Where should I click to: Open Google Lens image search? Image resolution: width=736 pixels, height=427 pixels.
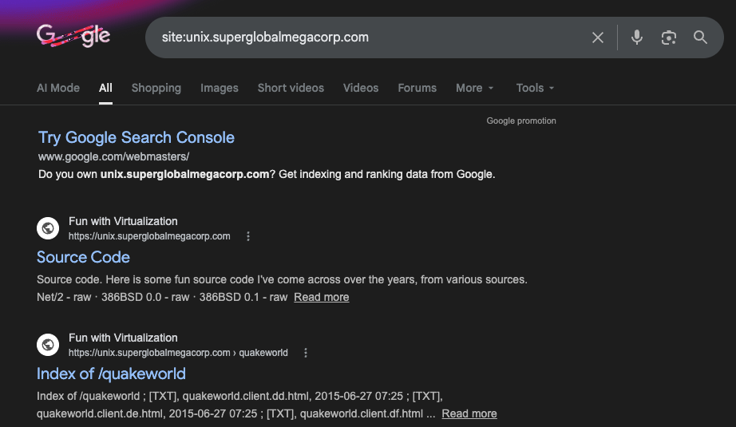point(668,38)
